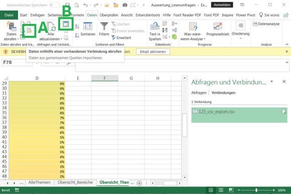Click Text in Spalten
The image size is (291, 194).
tap(155, 31)
